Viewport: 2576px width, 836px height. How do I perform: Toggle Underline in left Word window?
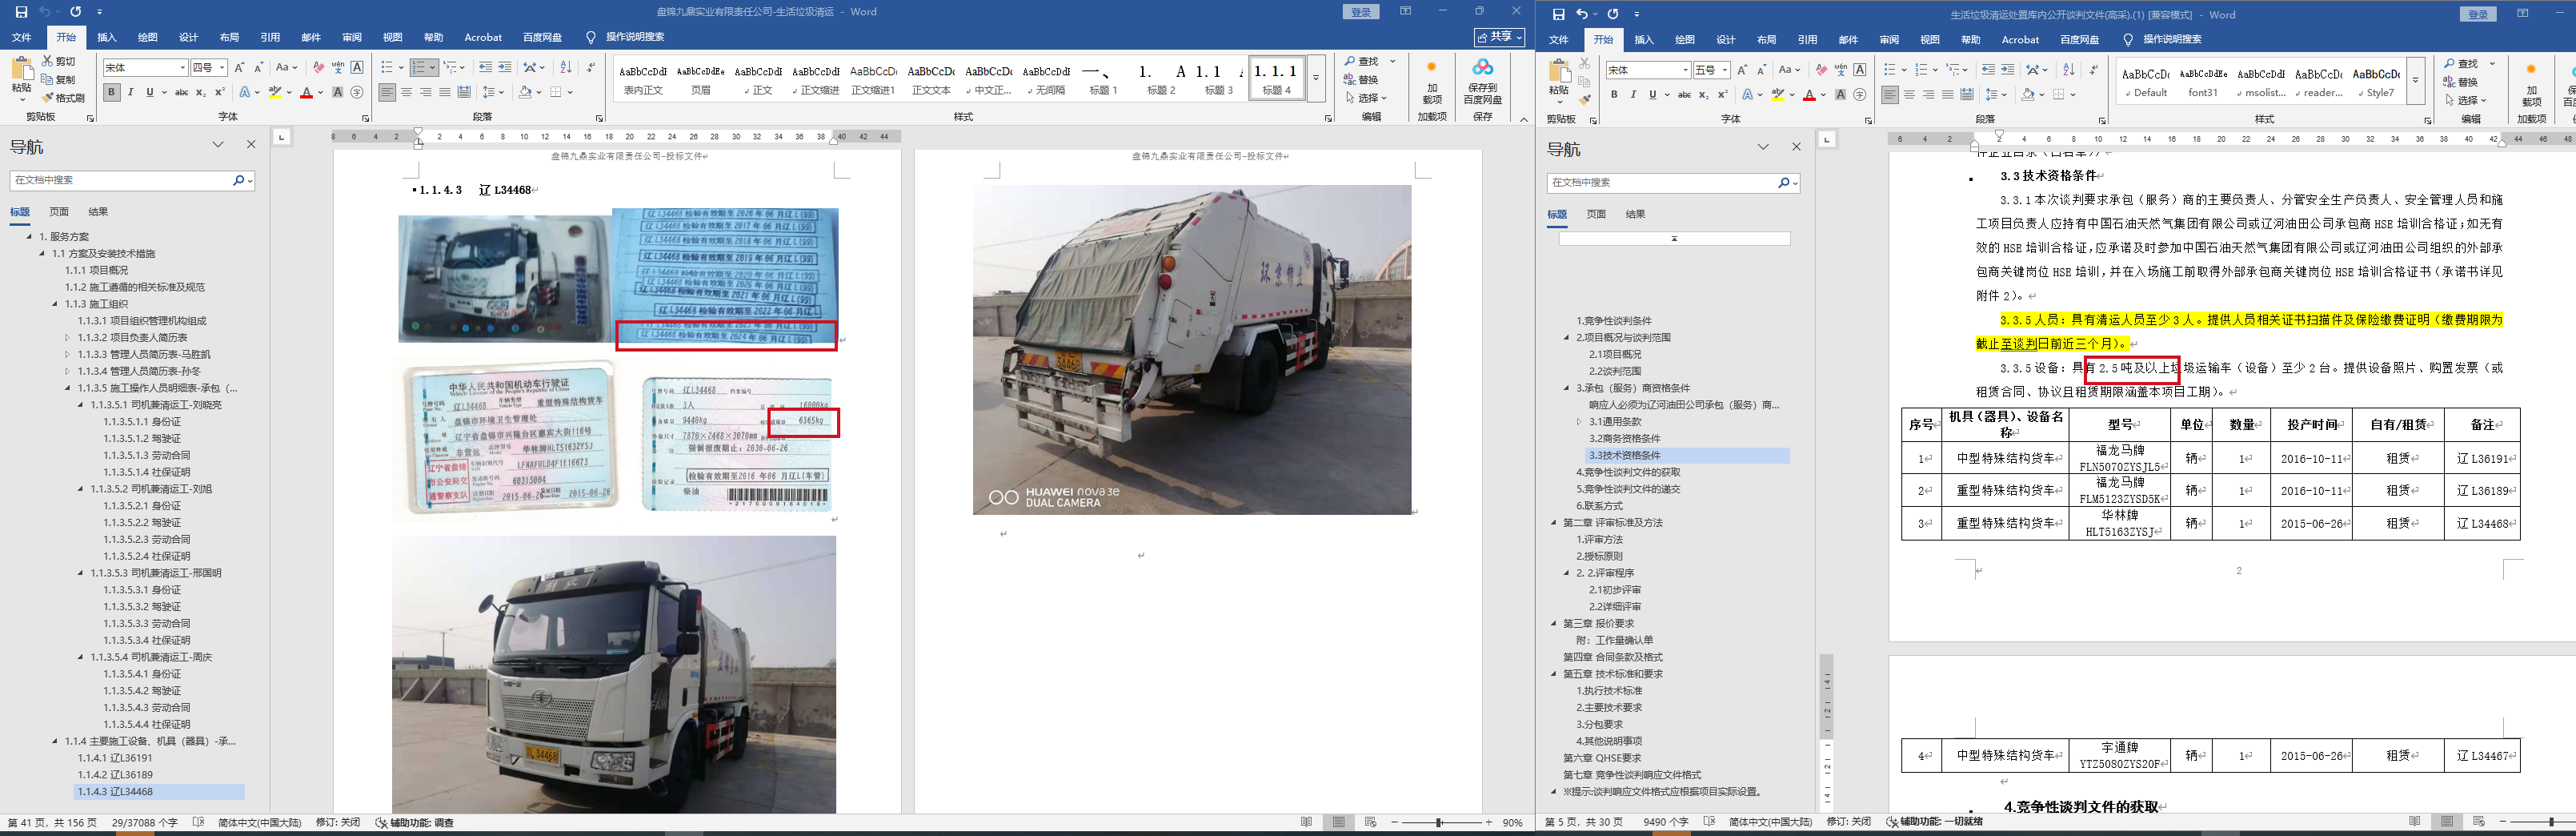pos(150,93)
